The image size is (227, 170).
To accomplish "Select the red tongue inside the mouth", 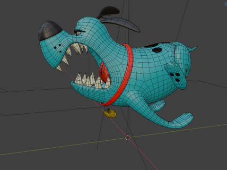I will (105, 73).
